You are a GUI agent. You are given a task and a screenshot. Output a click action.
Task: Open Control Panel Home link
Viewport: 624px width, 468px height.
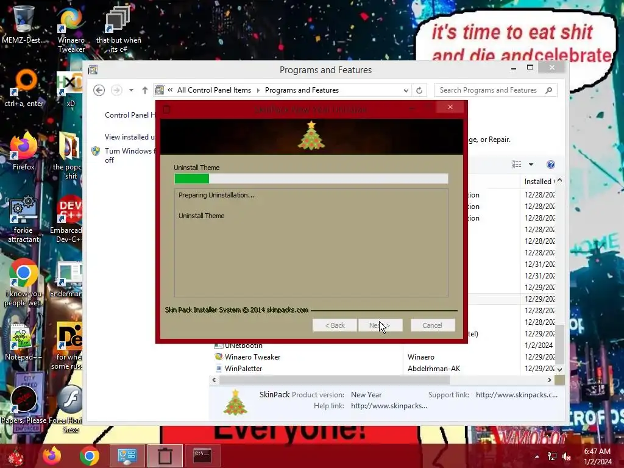[x=130, y=115]
